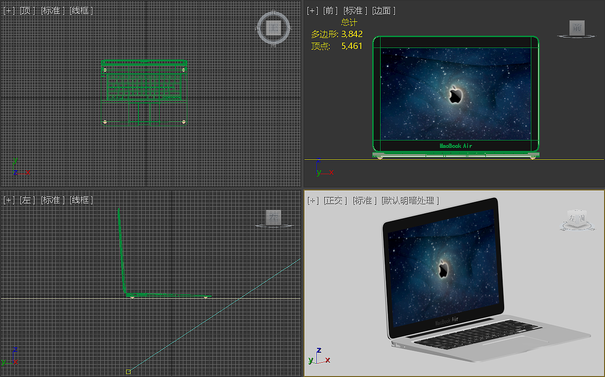Open the [标准] menu in the 前 viewport
Screen dimensions: 605x377
356,10
